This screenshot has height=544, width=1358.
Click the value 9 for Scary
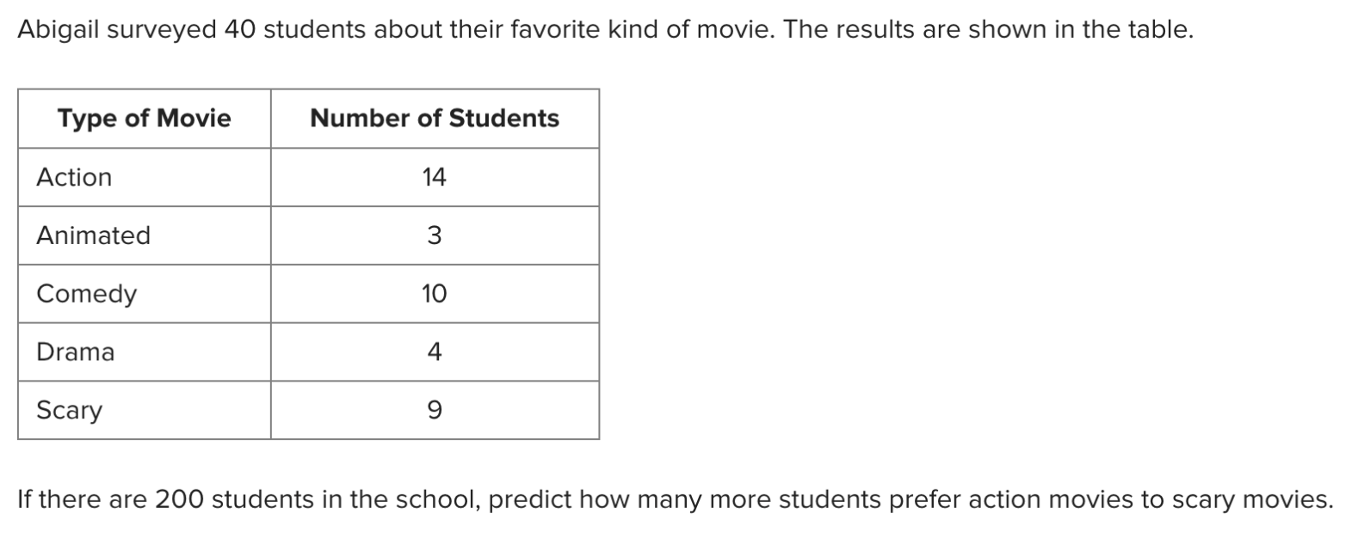point(435,410)
